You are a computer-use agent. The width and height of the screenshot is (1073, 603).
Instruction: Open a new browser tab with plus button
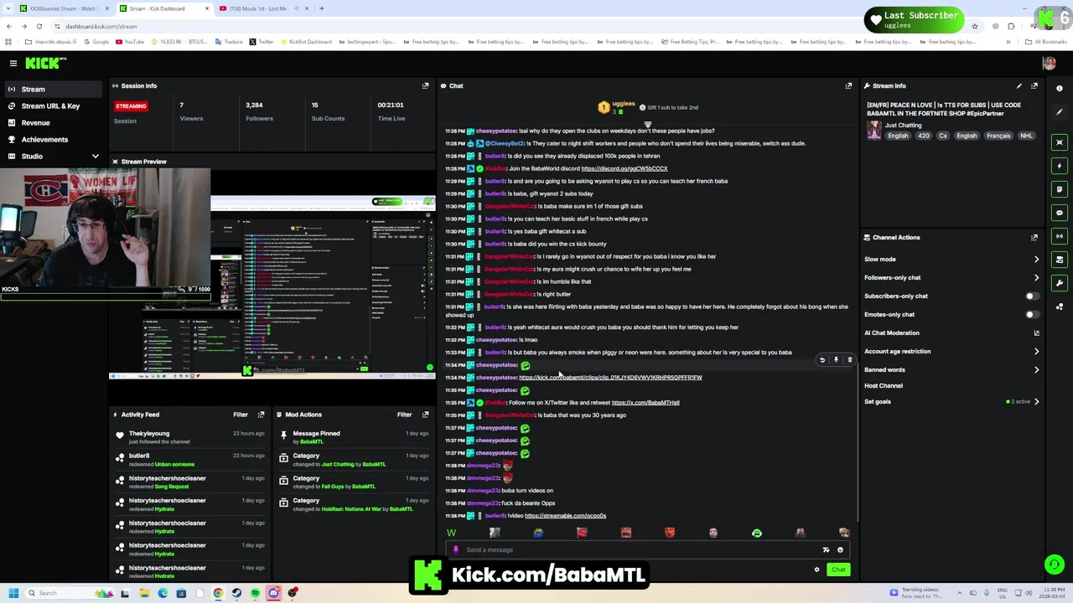pyautogui.click(x=322, y=8)
